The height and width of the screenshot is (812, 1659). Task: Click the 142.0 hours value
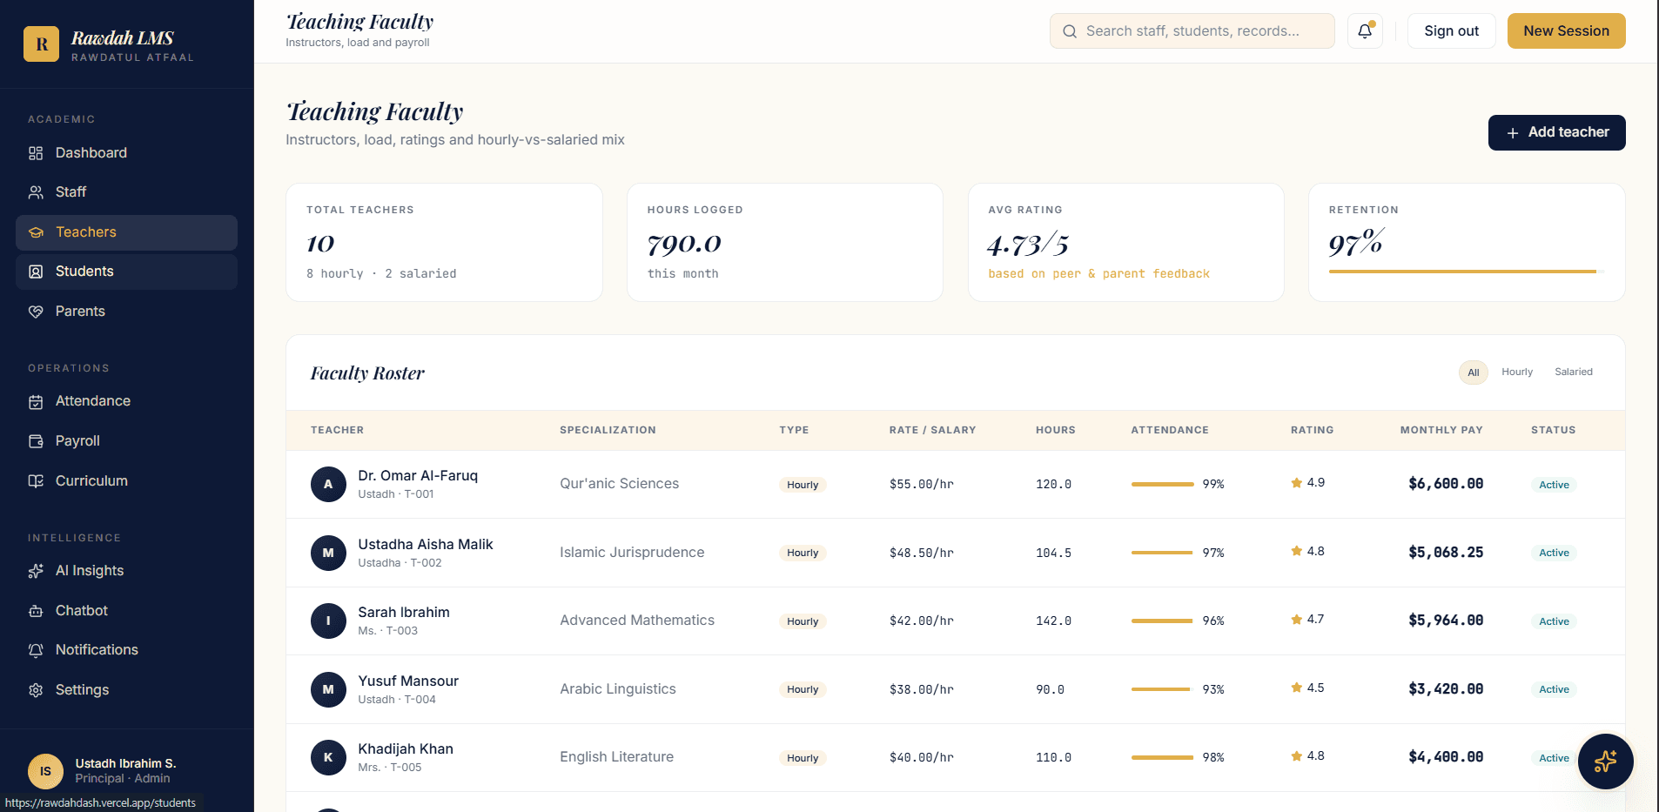pos(1053,621)
